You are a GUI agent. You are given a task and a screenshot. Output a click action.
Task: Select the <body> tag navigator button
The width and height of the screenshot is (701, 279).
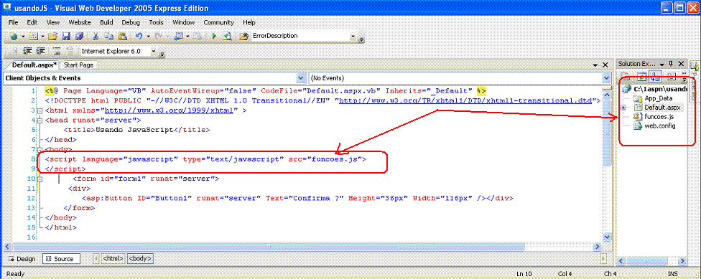140,258
